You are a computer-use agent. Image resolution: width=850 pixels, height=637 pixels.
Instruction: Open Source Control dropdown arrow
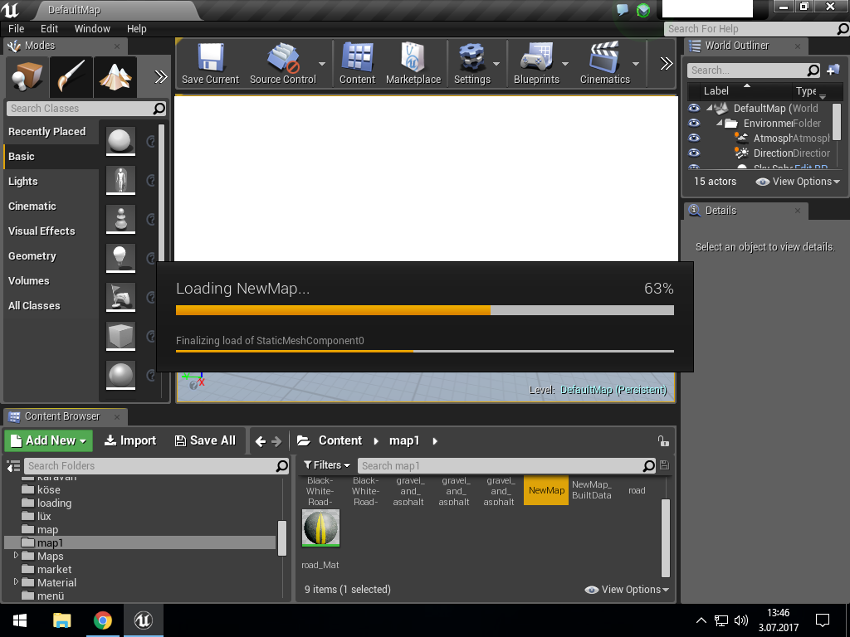click(322, 64)
